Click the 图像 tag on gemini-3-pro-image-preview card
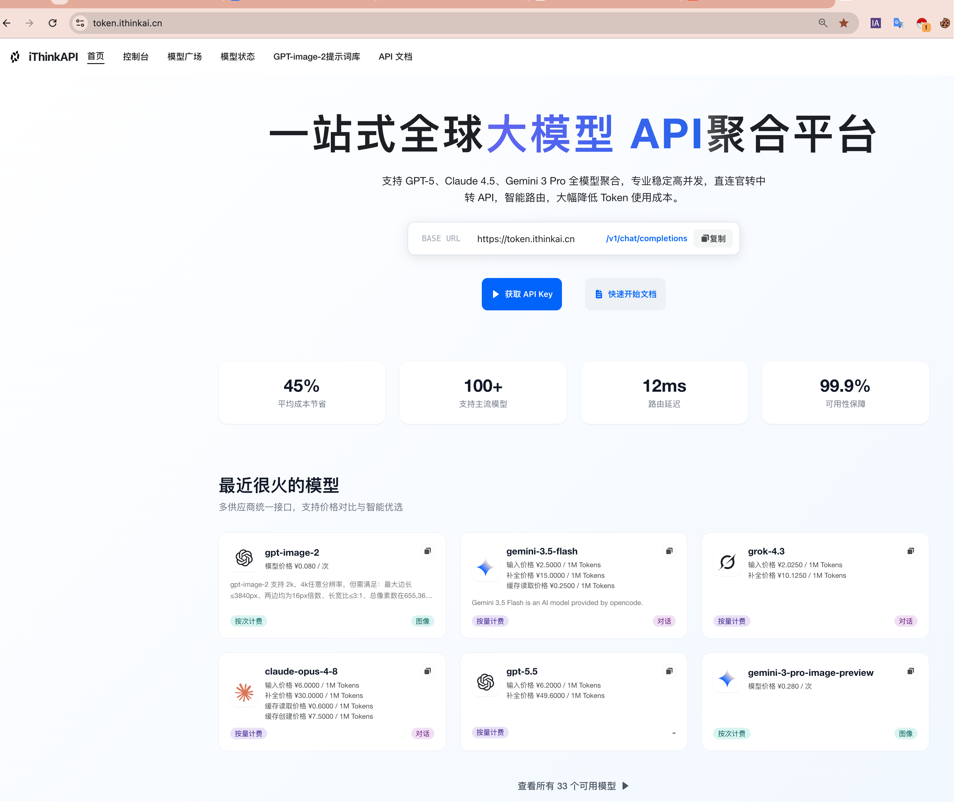Screen dimensions: 954x802 coord(906,733)
